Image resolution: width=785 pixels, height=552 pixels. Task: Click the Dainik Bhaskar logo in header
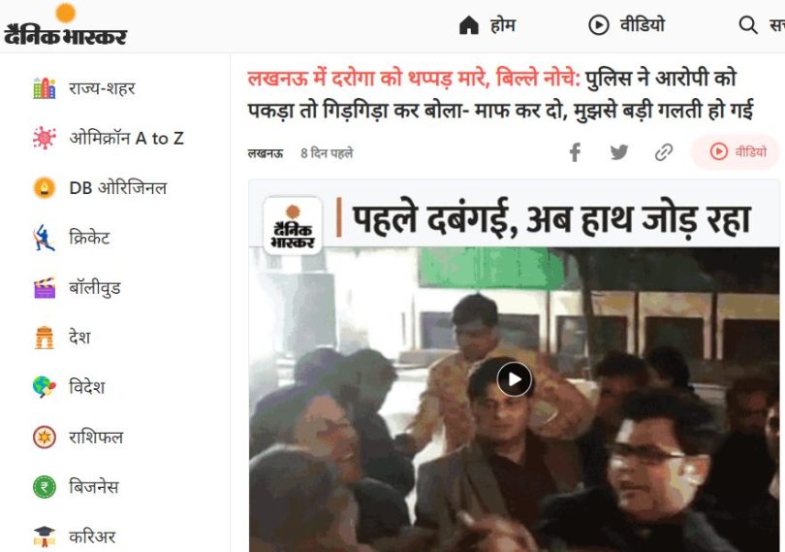click(x=65, y=25)
